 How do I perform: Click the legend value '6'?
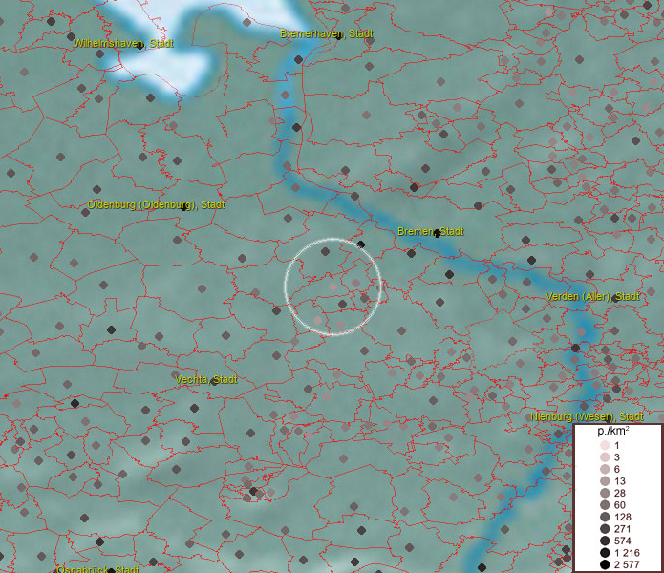(x=616, y=469)
